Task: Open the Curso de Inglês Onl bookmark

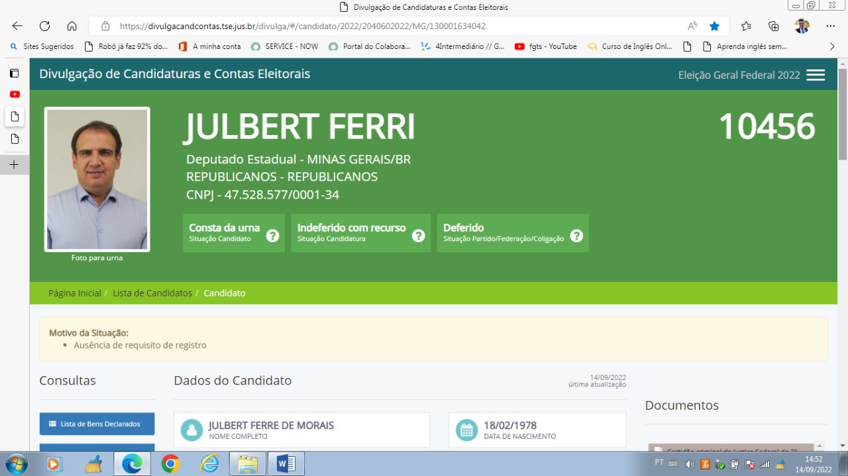Action: pos(629,46)
